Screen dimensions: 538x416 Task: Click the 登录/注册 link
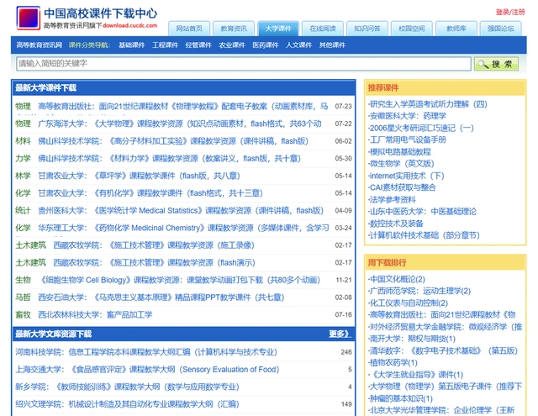coord(510,13)
